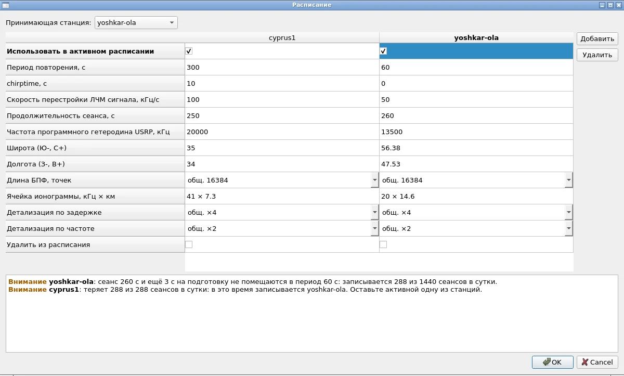Select row header Удалить из расписания

coord(95,244)
